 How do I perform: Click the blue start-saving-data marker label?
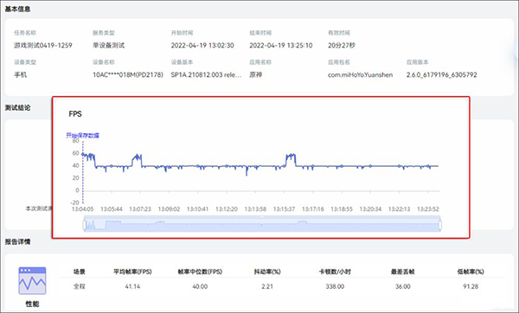coord(82,136)
